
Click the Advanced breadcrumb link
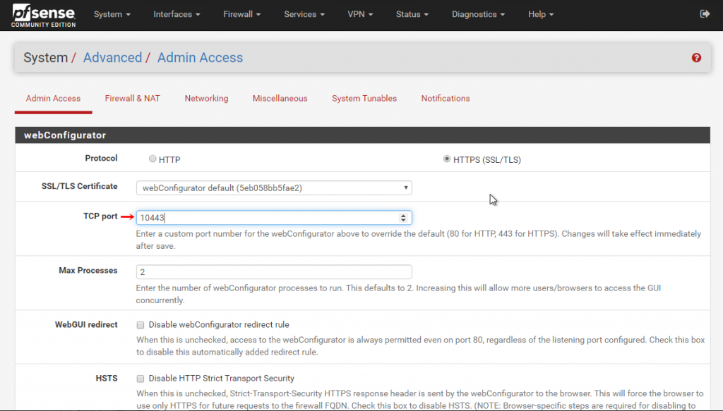(112, 57)
